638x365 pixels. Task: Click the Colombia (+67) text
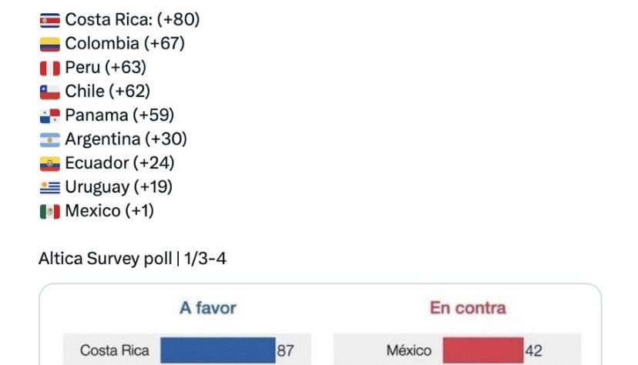tap(125, 44)
